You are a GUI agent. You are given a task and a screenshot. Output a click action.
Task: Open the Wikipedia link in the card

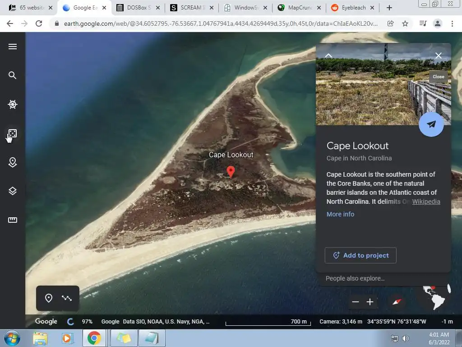pos(426,202)
